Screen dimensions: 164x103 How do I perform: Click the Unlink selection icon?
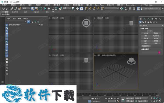[x=16, y=9]
